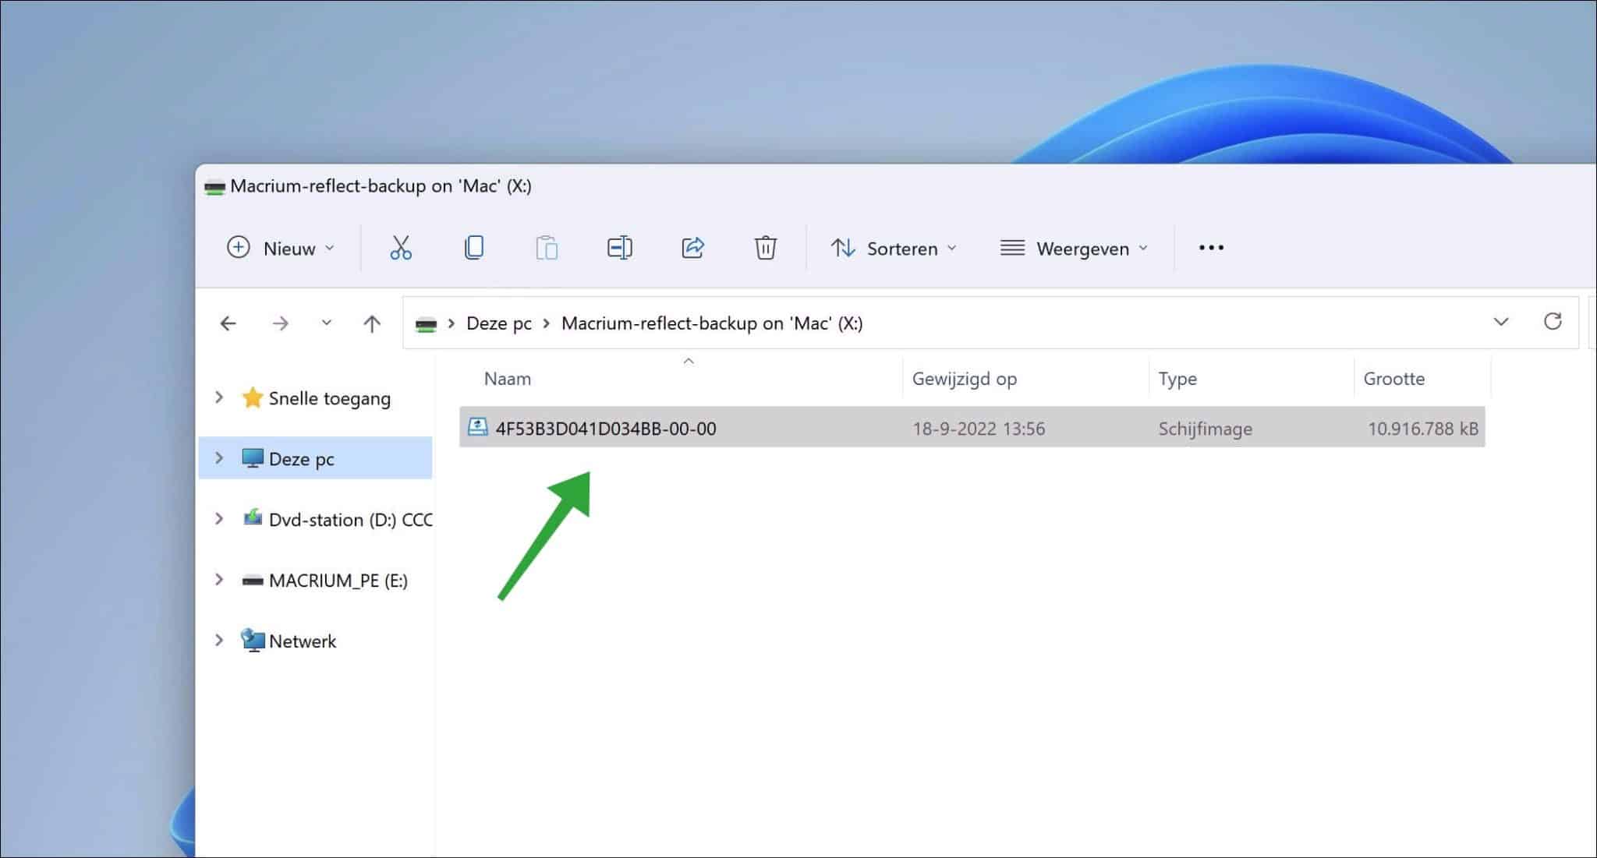Select the 4F53B3D041D034BB-00-00 image file
This screenshot has width=1597, height=858.
[x=607, y=428]
